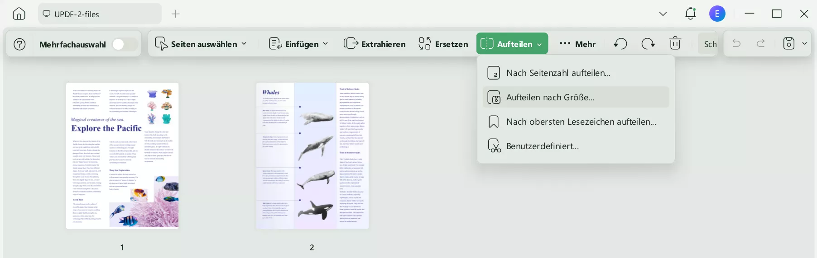Viewport: 817px width, 258px height.
Task: Select page 1 thumbnail
Action: [x=122, y=156]
